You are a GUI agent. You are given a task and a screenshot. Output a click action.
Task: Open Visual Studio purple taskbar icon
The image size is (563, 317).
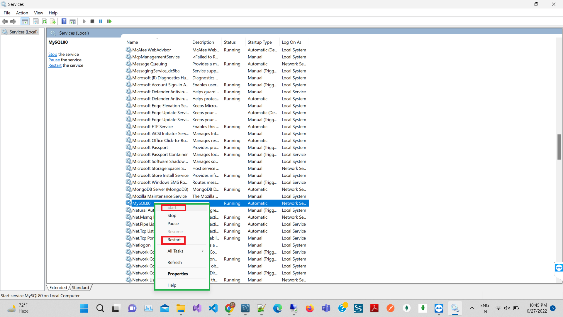(197, 308)
